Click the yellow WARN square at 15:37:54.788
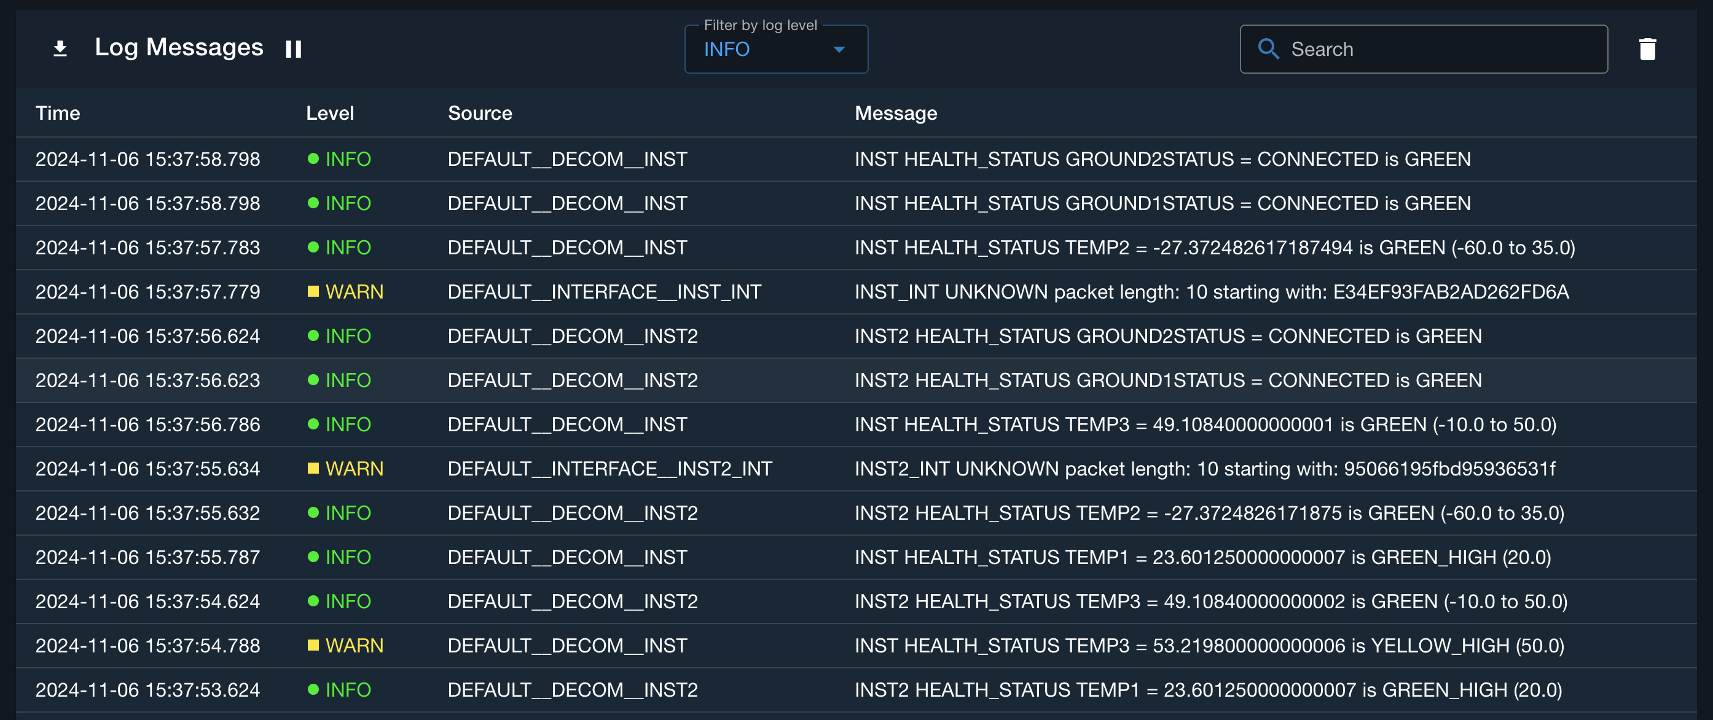1713x720 pixels. [x=313, y=645]
